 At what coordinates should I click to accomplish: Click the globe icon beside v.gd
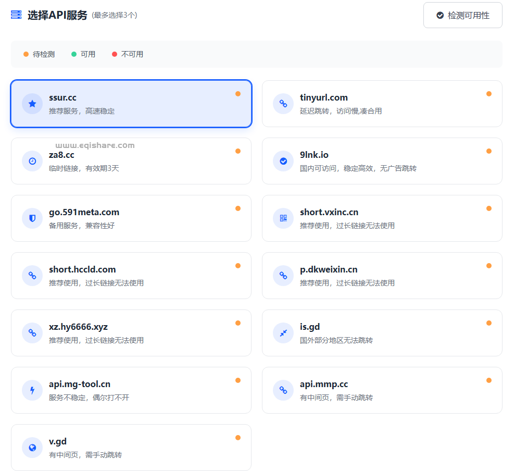pos(32,448)
